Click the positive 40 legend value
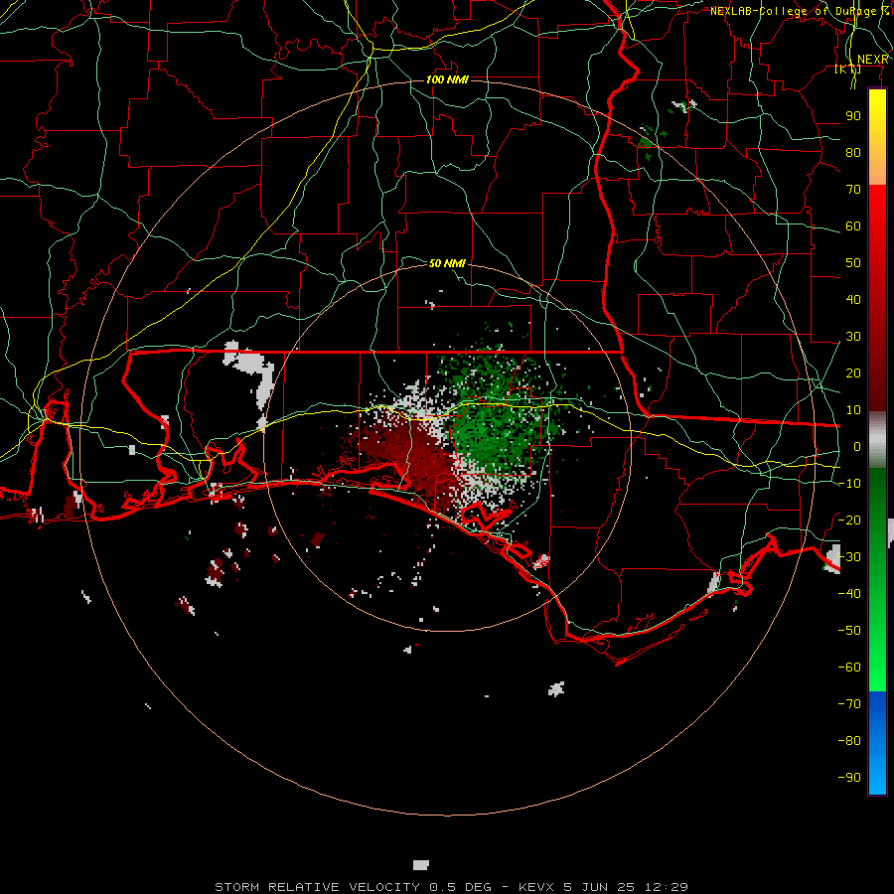Viewport: 894px width, 894px height. pyautogui.click(x=853, y=300)
